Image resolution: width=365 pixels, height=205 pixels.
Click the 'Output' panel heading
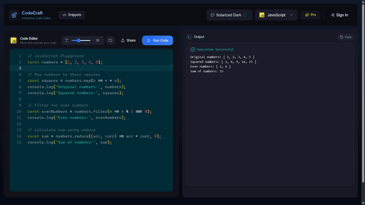[199, 37]
